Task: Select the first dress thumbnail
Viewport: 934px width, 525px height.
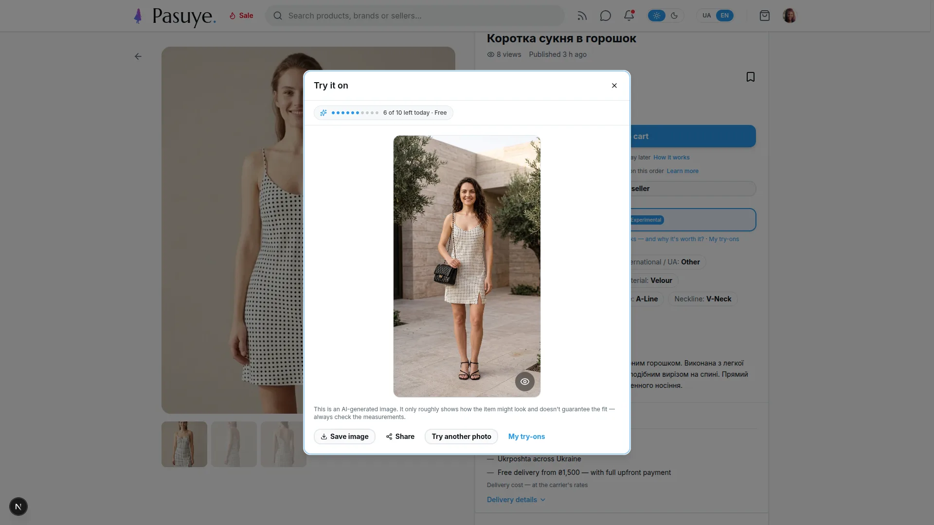Action: 184,444
